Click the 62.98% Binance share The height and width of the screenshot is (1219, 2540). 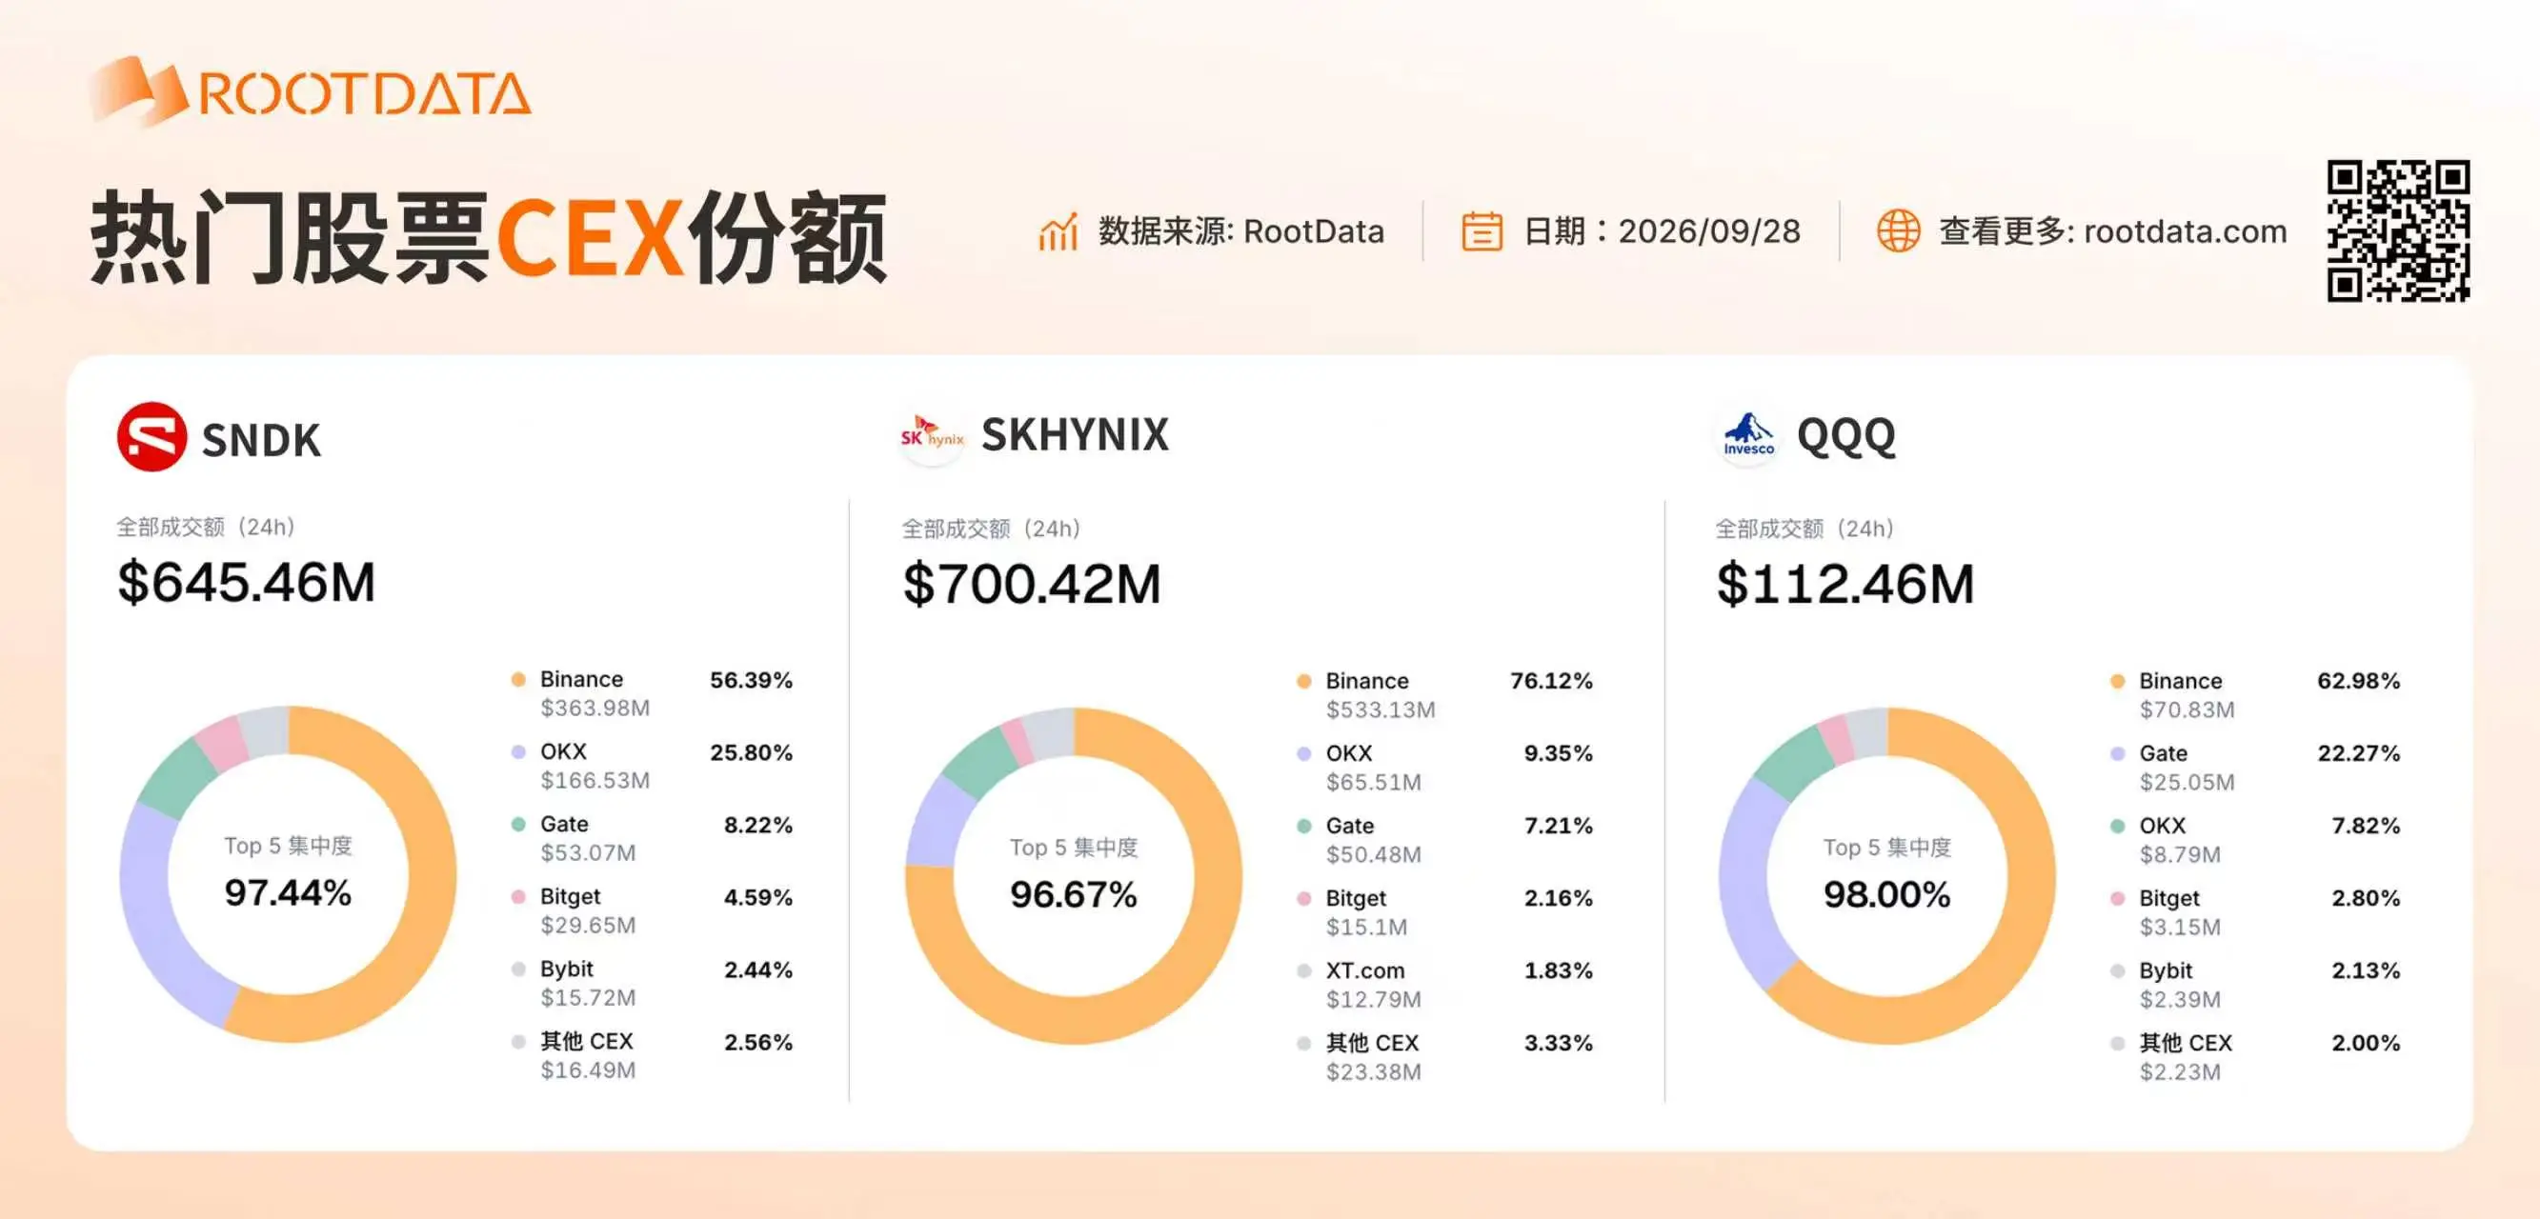click(x=2359, y=681)
